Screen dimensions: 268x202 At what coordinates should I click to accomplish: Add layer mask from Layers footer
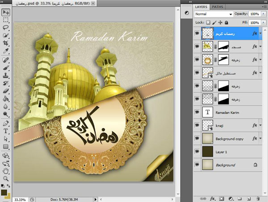pos(221,198)
